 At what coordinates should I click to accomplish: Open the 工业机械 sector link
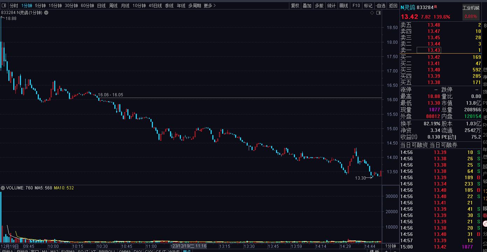(471, 8)
